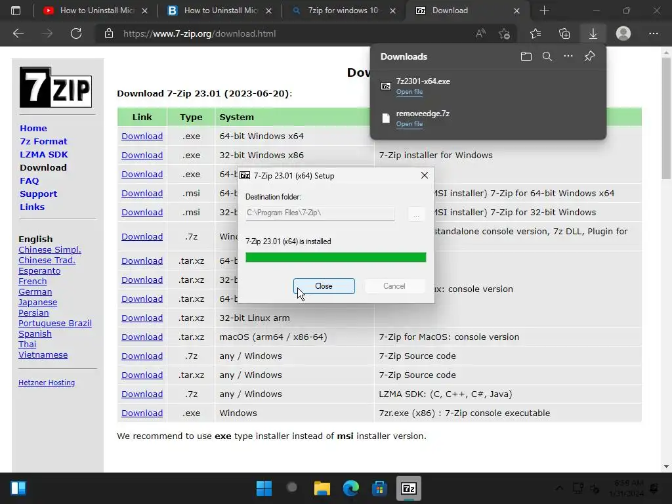
Task: Download LZMA SDK .7z file
Action: [142, 394]
